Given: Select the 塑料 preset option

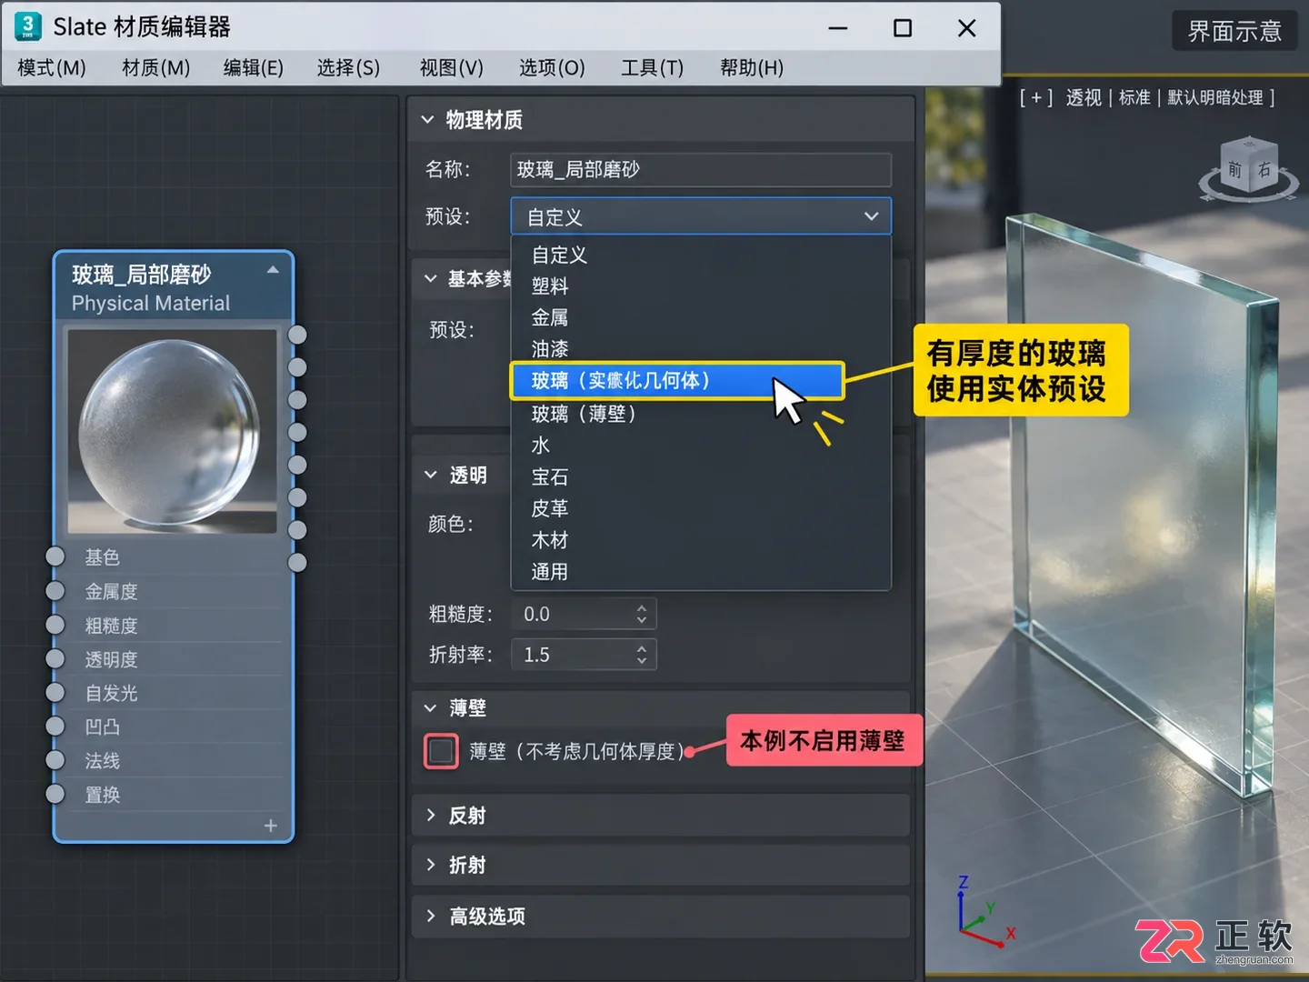Looking at the screenshot, I should coord(701,286).
